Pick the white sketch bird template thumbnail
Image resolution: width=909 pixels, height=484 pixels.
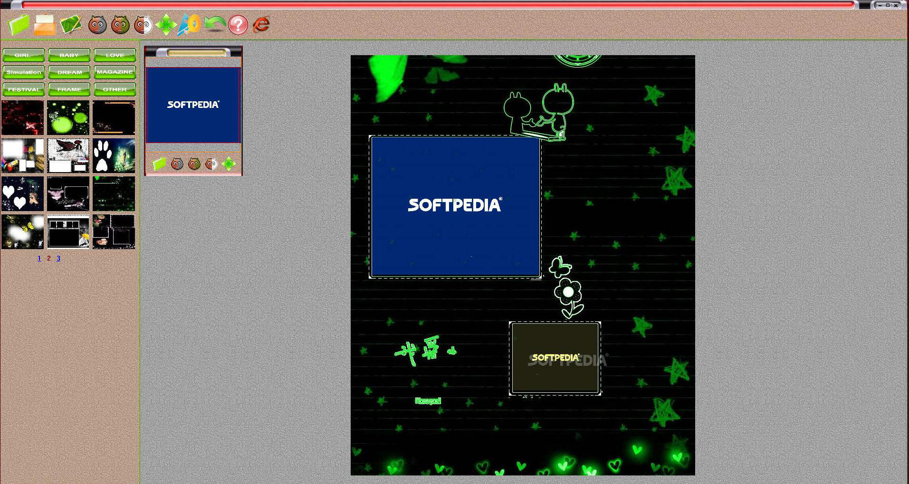click(68, 155)
